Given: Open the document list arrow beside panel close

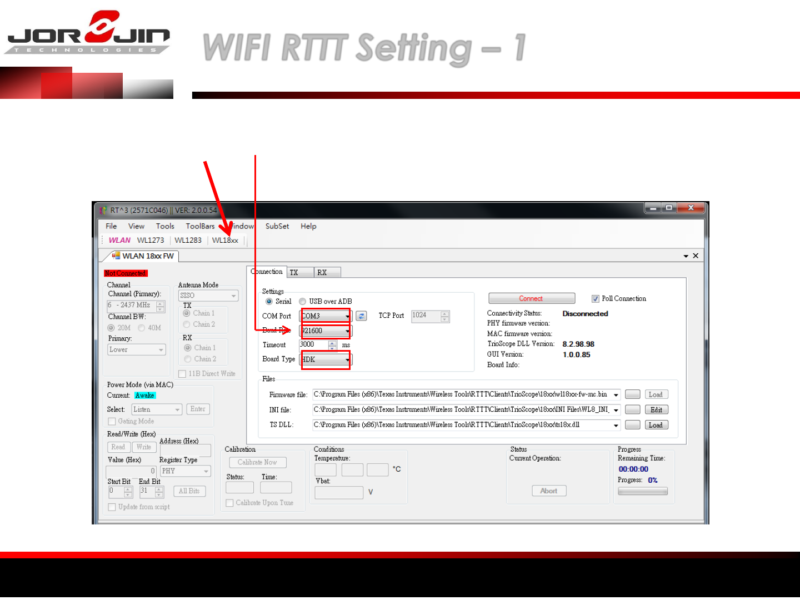Looking at the screenshot, I should click(x=686, y=256).
